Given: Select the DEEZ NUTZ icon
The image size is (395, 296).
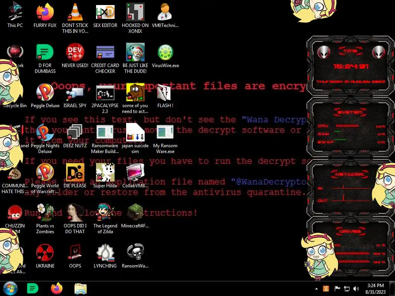Looking at the screenshot, I should (75, 136).
